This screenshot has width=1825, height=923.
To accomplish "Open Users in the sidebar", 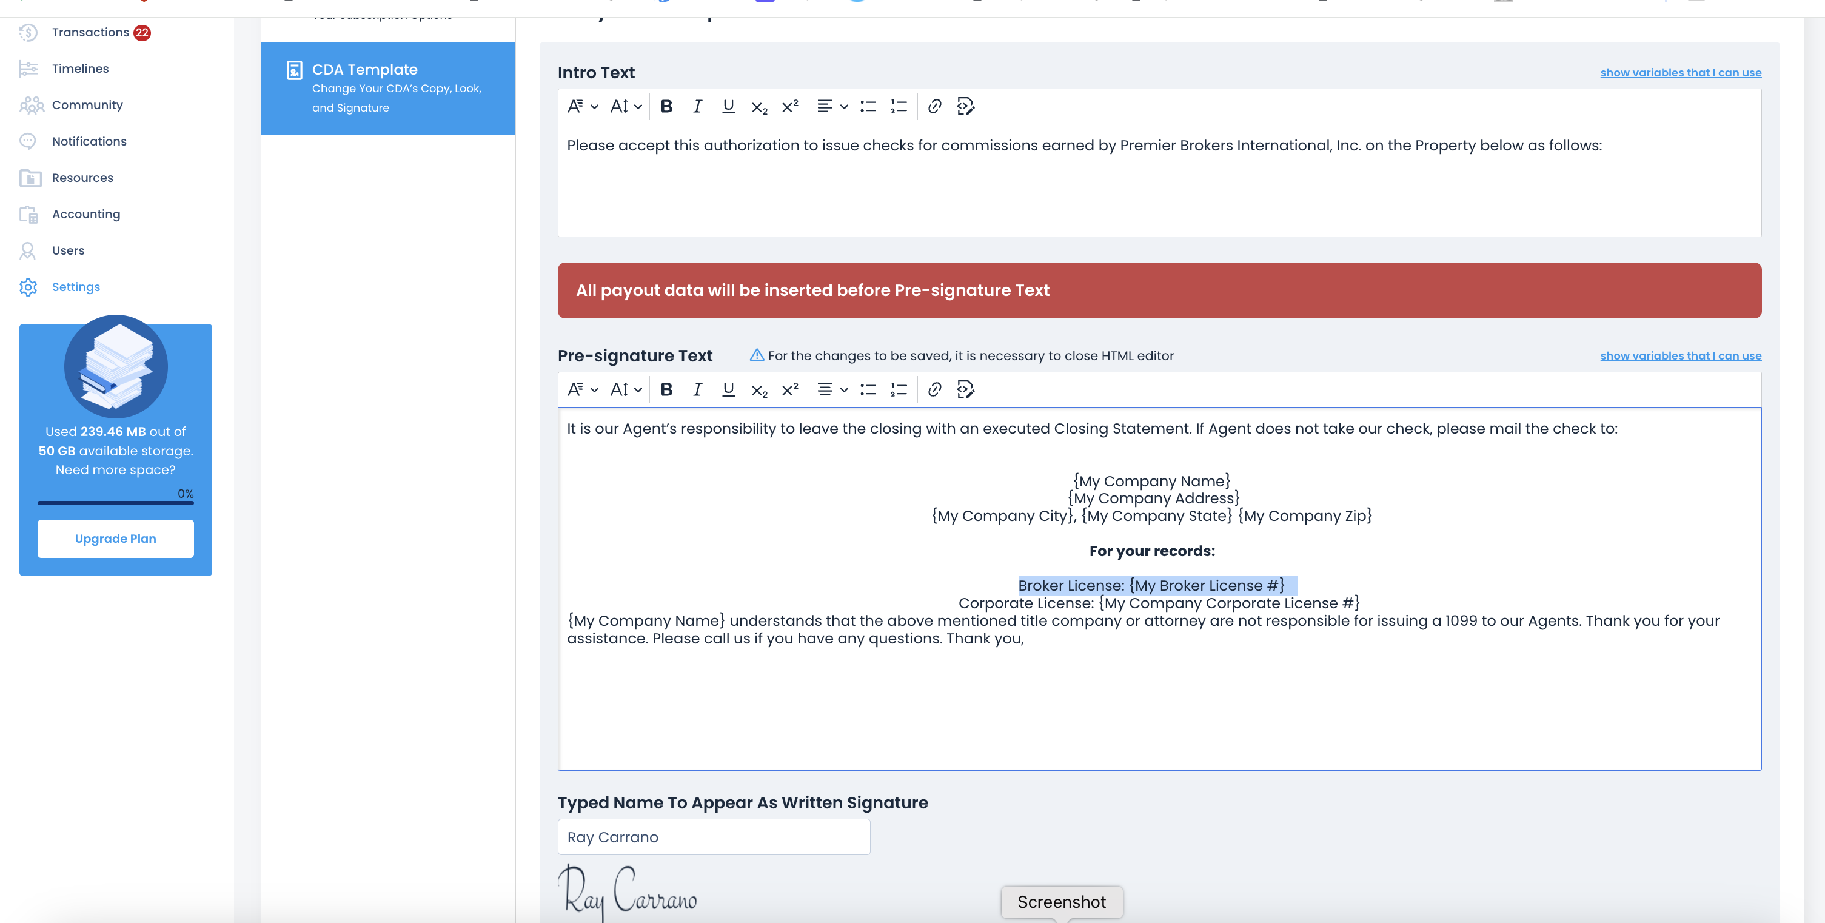I will coord(68,250).
